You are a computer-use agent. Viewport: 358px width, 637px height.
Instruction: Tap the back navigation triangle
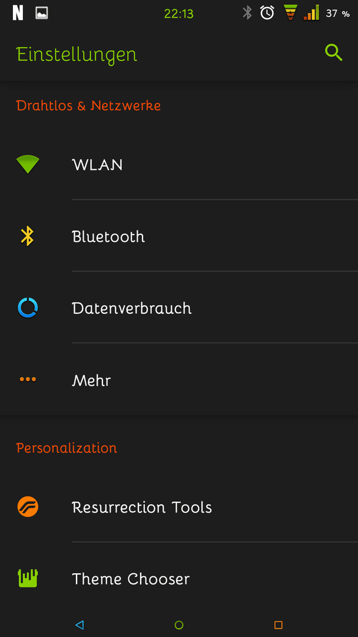click(79, 625)
